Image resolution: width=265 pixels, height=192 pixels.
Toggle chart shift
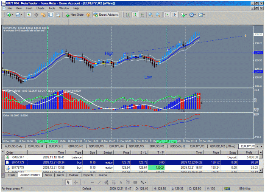[174, 15]
